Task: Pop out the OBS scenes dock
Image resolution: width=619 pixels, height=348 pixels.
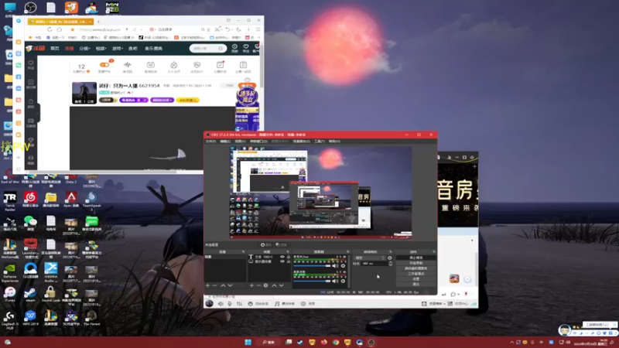Action: 243,252
